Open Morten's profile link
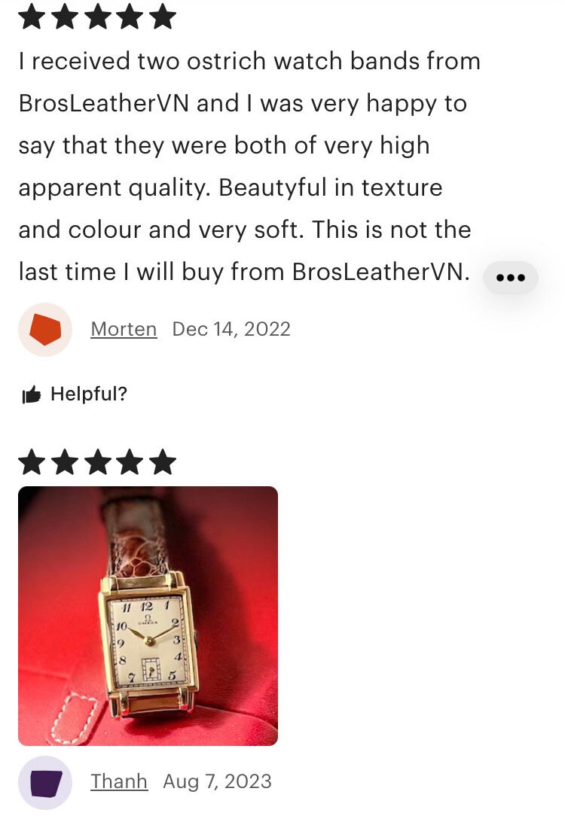565x834 pixels. [124, 329]
